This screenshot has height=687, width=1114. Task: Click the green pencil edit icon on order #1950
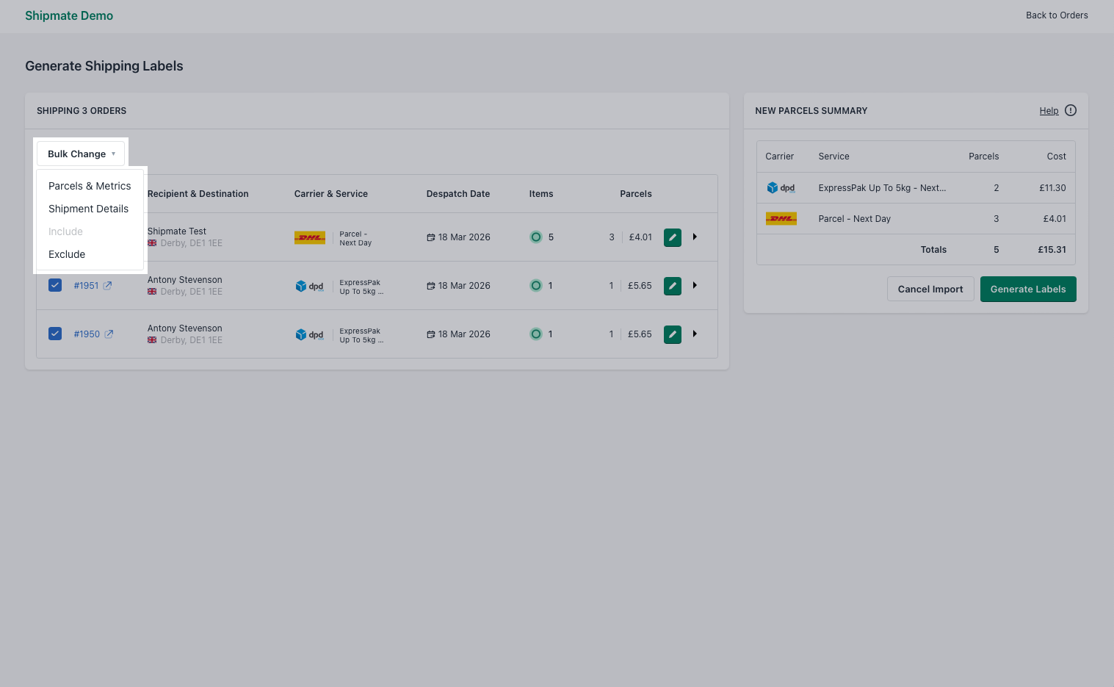(672, 334)
